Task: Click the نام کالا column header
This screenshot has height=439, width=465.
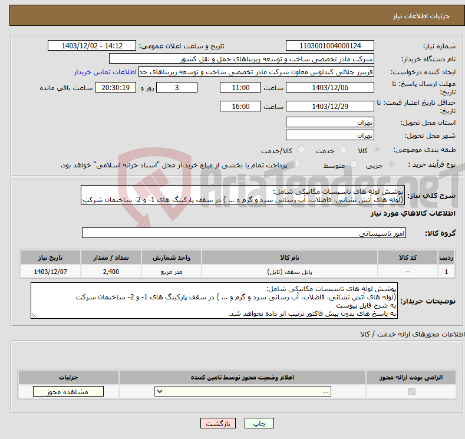Action: tap(289, 258)
